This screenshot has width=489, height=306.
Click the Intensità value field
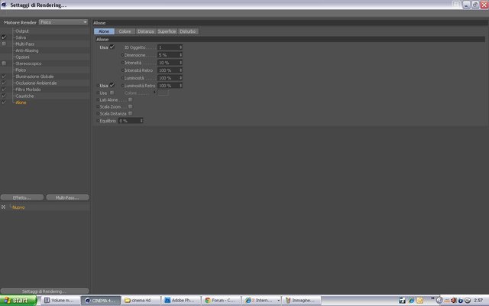coord(168,63)
